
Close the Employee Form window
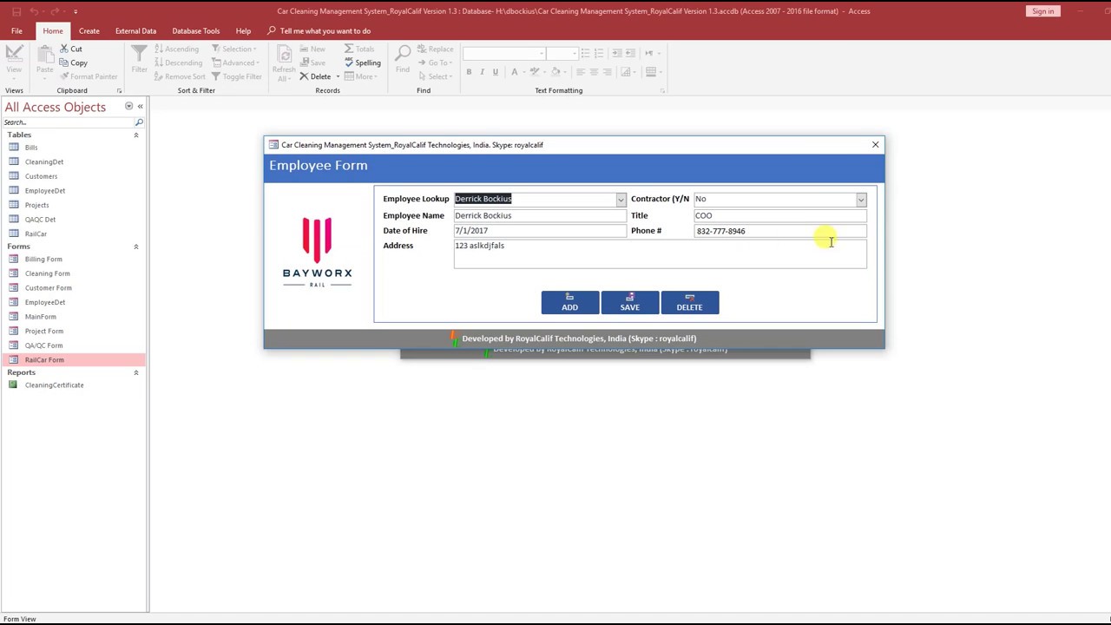[x=875, y=145]
